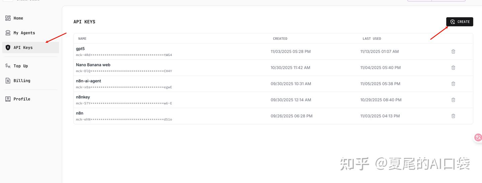The height and width of the screenshot is (183, 482).
Task: Click the Name column header
Action: [x=82, y=39]
